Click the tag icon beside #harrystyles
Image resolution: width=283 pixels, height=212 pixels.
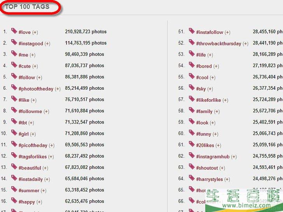[192, 178]
